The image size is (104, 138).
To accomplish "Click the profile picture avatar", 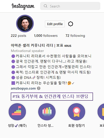I will [25, 24].
